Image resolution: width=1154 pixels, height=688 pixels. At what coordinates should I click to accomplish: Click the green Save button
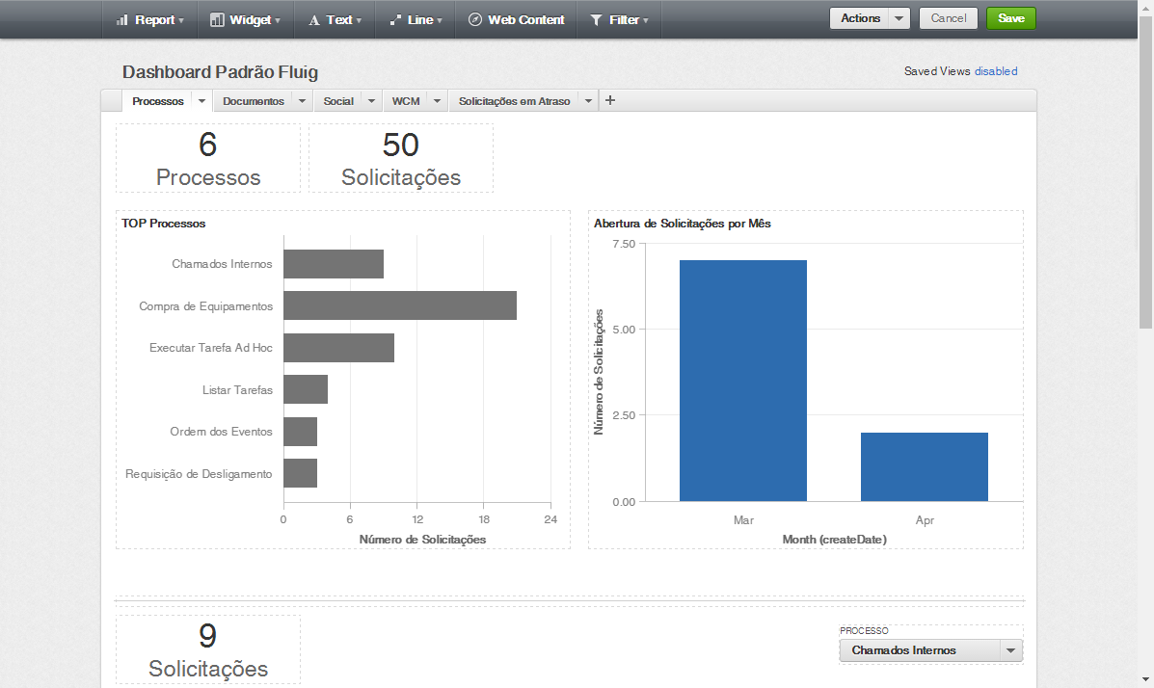(x=1010, y=18)
